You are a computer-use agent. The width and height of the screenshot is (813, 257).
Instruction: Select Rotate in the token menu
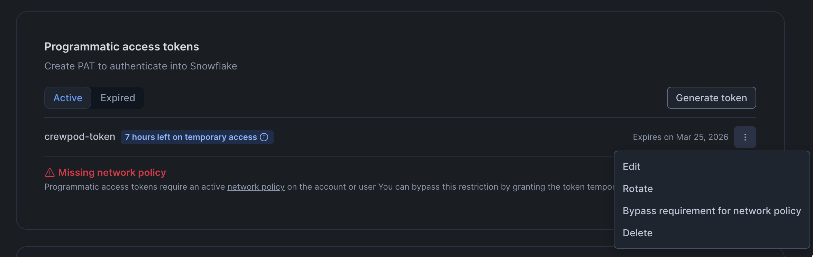pos(638,189)
